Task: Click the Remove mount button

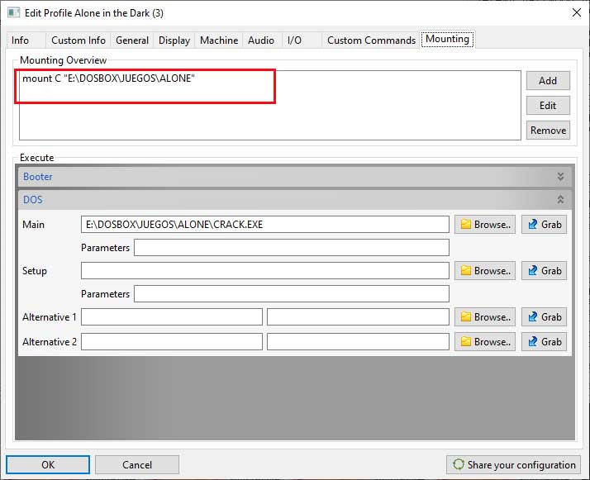Action: [548, 131]
